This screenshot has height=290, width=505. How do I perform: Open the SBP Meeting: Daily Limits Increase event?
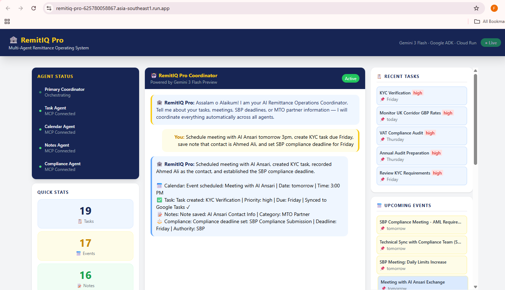tap(422, 265)
